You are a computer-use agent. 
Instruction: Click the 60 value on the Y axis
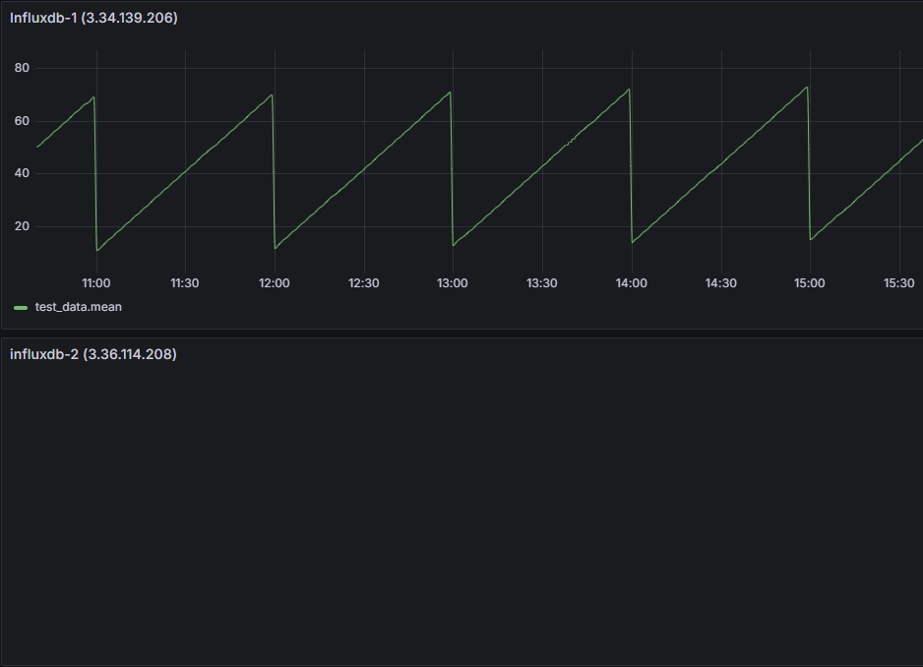coord(22,121)
